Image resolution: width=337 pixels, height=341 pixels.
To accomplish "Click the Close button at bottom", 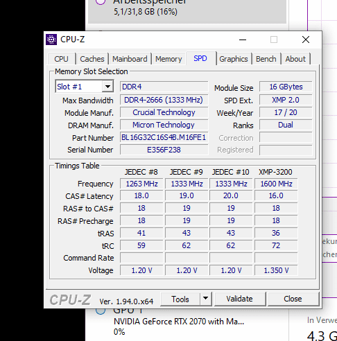I will [293, 299].
